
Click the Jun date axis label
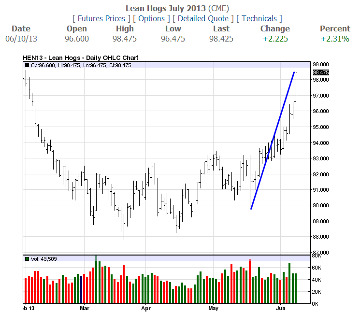pos(281,308)
